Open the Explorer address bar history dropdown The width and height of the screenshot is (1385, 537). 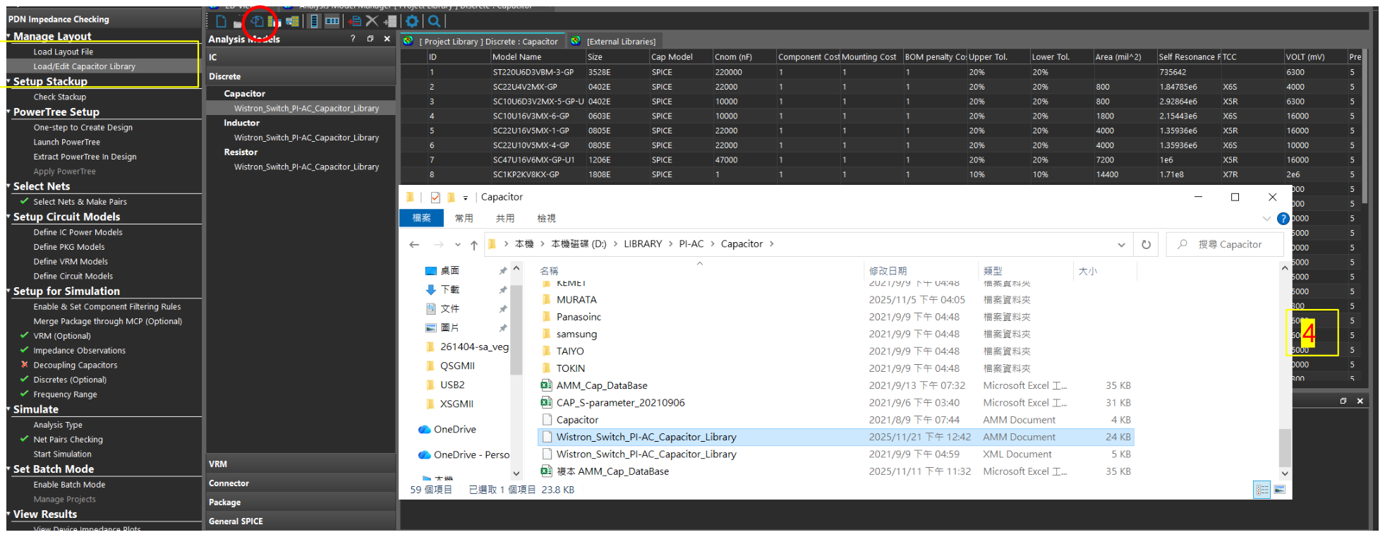click(x=1121, y=244)
